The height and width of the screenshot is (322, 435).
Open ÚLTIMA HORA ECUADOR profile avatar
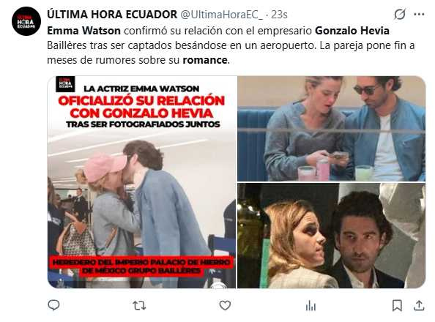click(x=26, y=21)
